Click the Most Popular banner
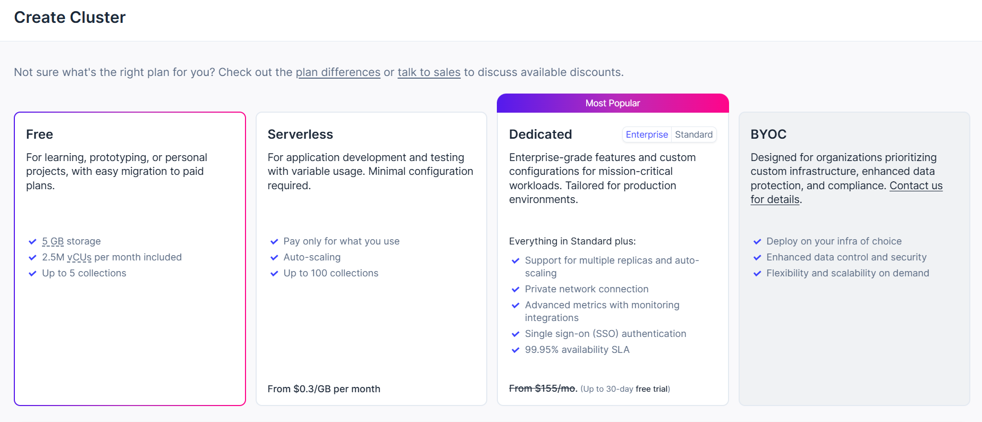Screen dimensions: 982x422 pyautogui.click(x=612, y=103)
